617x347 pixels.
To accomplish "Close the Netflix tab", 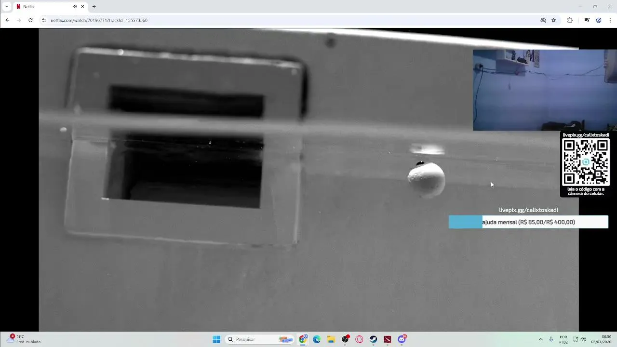I will (82, 7).
